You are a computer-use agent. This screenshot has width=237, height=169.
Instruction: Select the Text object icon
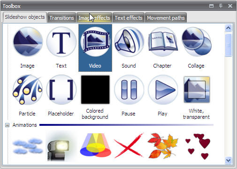61,42
